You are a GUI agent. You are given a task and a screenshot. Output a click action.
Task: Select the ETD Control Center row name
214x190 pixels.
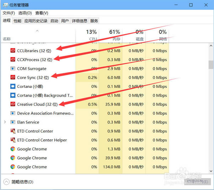[x=35, y=131]
